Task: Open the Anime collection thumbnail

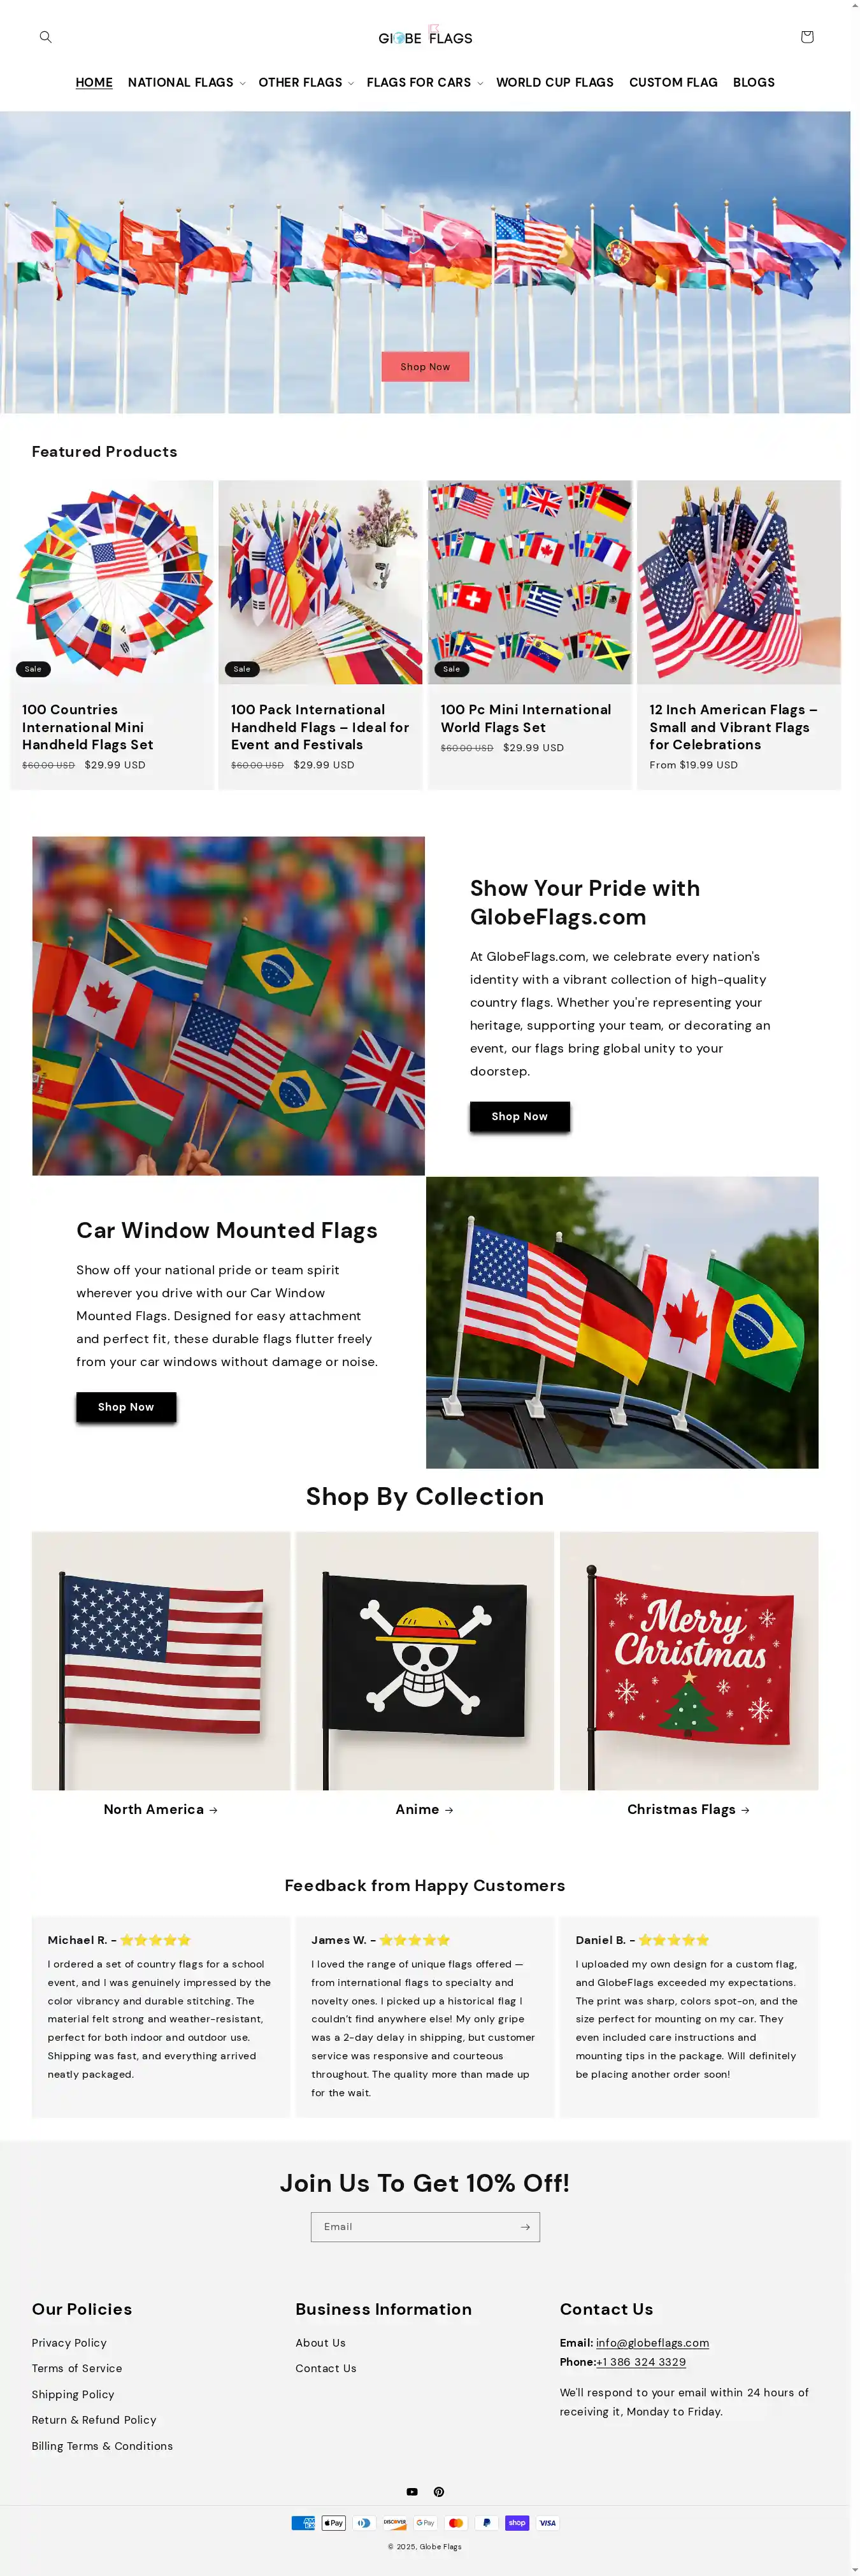Action: 424,1660
